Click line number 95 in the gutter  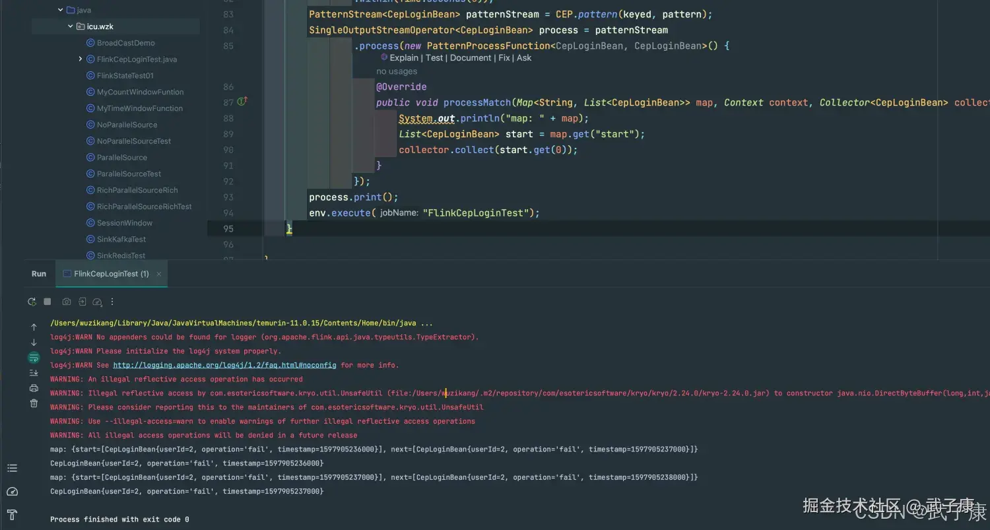click(x=228, y=229)
